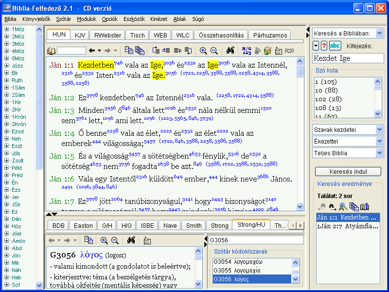Click the line wrap icon with return arrow
This screenshot has width=389, height=292.
pyautogui.click(x=177, y=51)
